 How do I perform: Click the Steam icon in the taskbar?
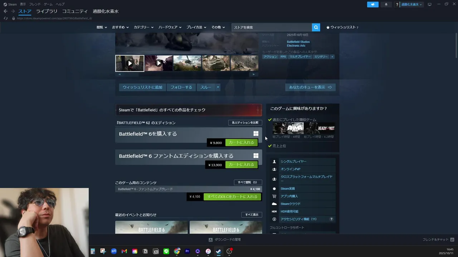click(218, 251)
